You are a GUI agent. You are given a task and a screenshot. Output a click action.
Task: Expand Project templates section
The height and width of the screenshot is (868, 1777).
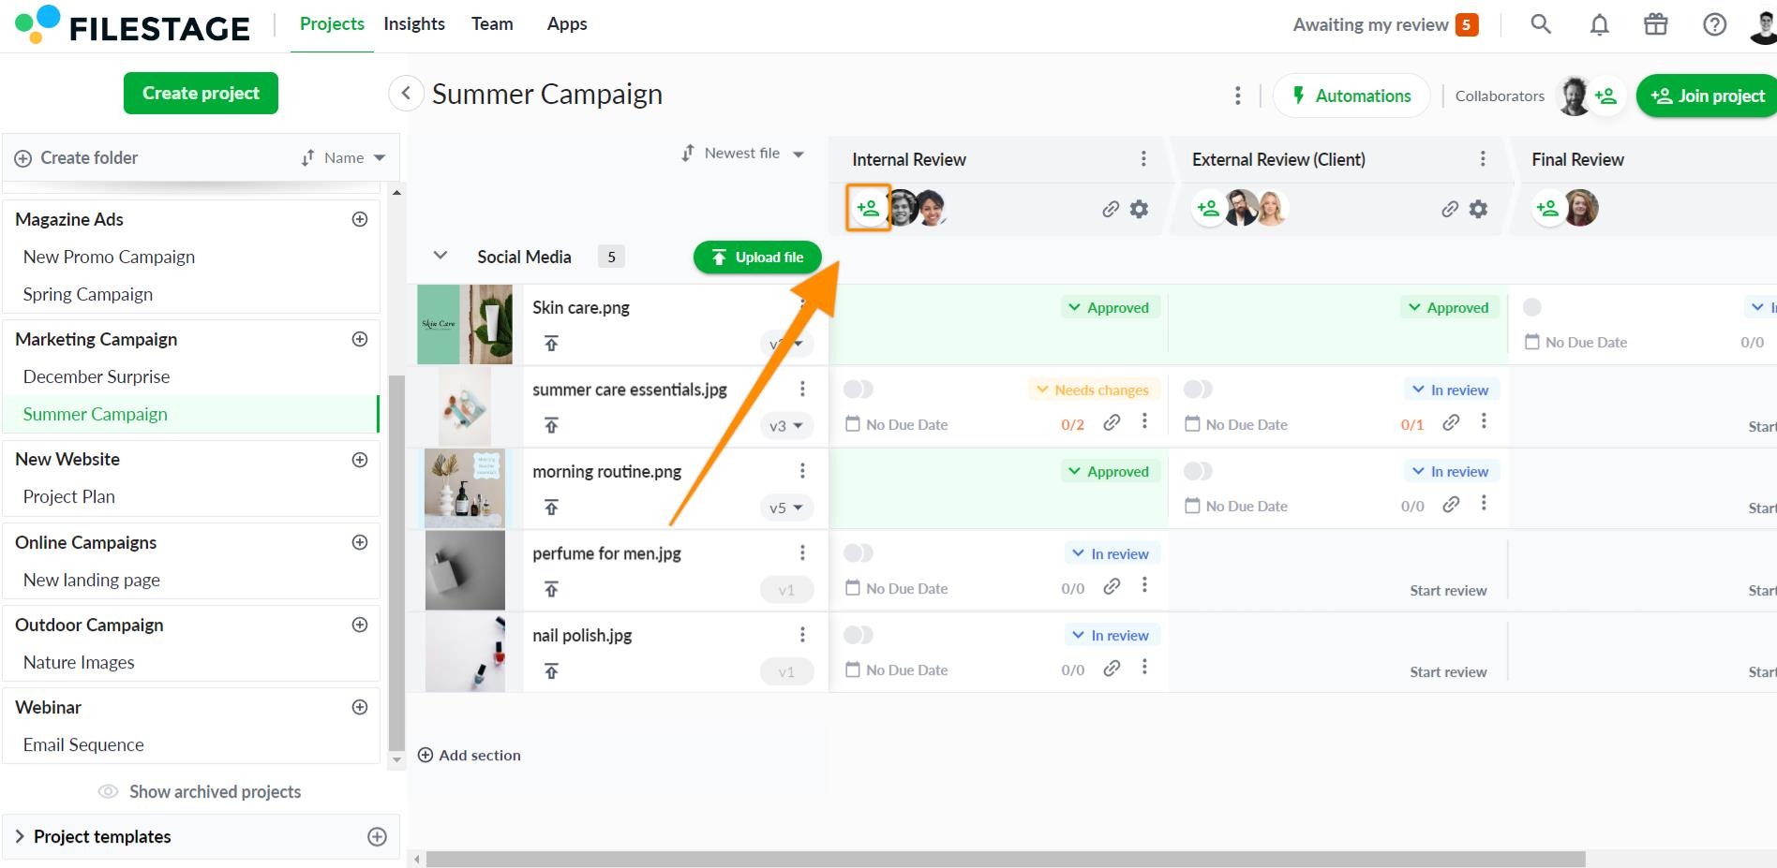pos(20,836)
